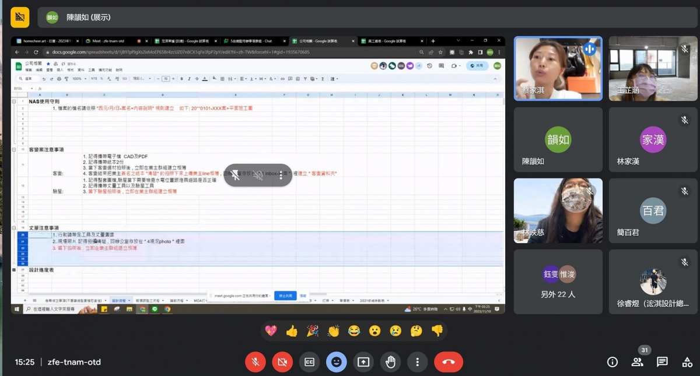700x376 pixels.
Task: Open the text color picker in Sheets
Action: [x=205, y=79]
